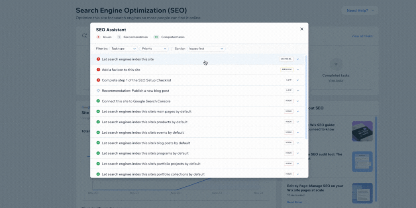Click green check icon beside portfolio collections task
The width and height of the screenshot is (416, 208).
(x=98, y=174)
